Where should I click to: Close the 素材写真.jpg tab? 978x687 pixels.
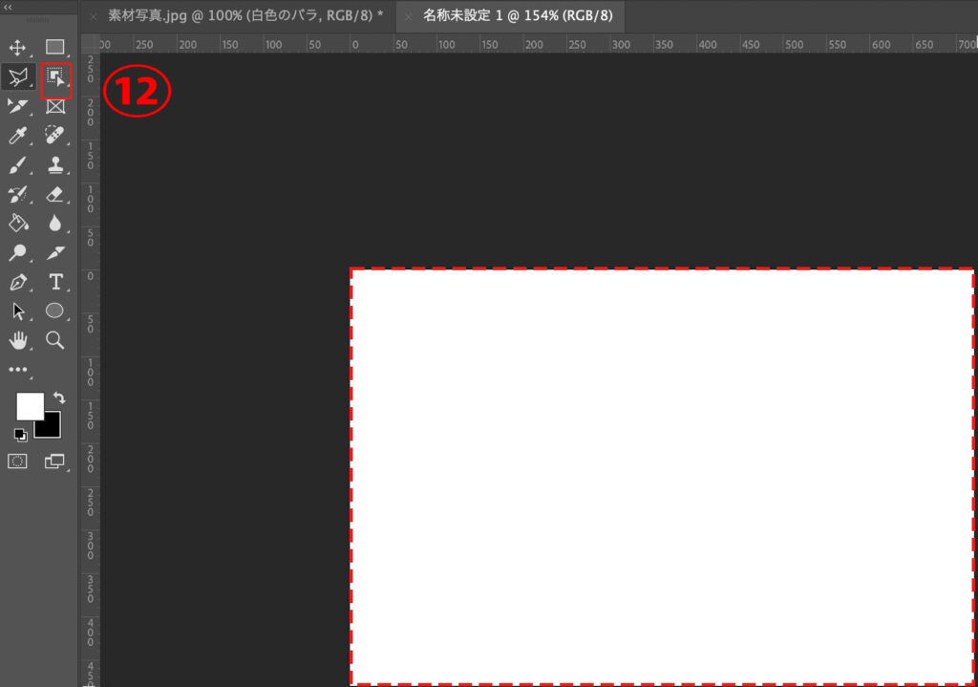(94, 17)
